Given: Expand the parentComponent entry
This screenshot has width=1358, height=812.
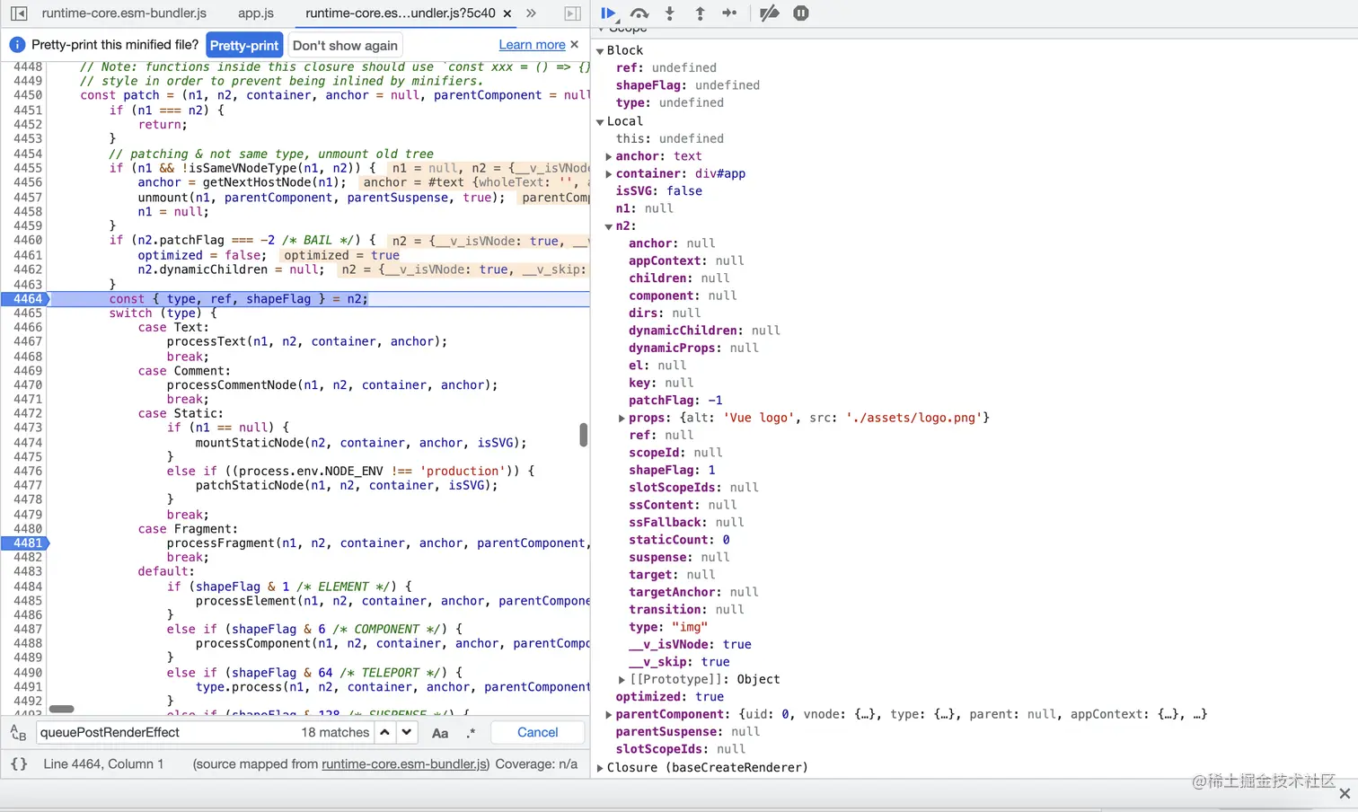Looking at the screenshot, I should pos(609,714).
